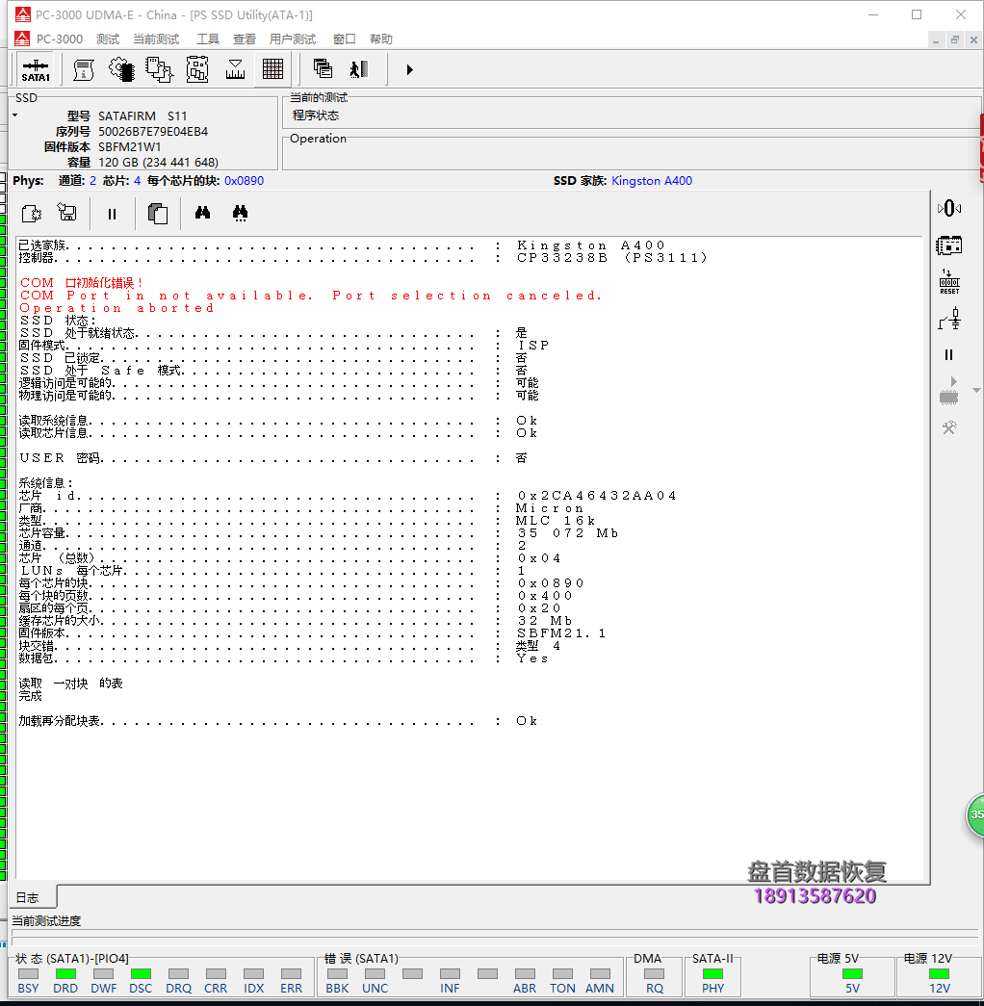Click controller value CP33238B (PS3111)

(x=611, y=258)
